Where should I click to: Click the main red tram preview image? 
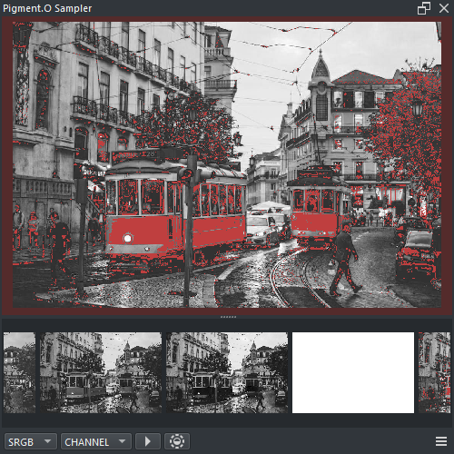(x=227, y=164)
